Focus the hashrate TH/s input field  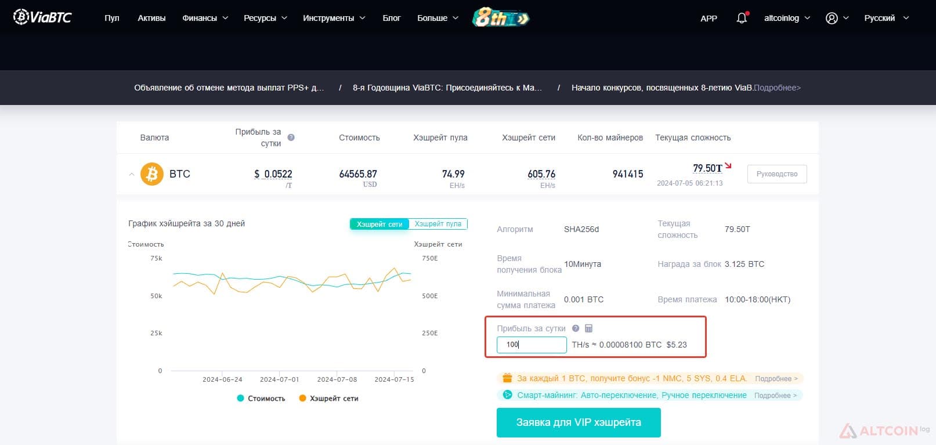coord(532,345)
